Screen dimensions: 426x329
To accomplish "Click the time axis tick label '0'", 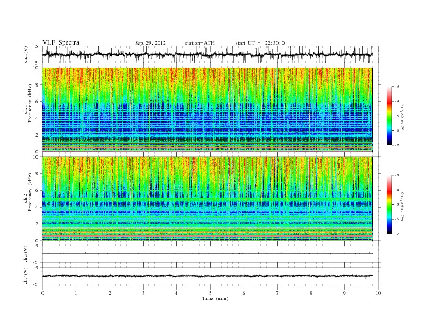I will point(42,293).
